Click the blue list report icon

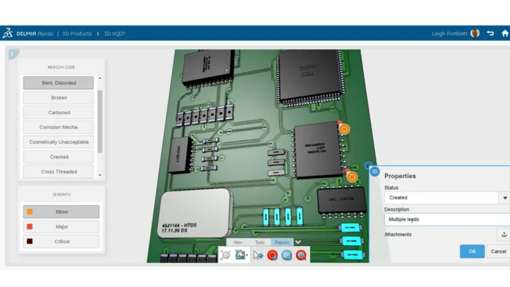pos(287,255)
